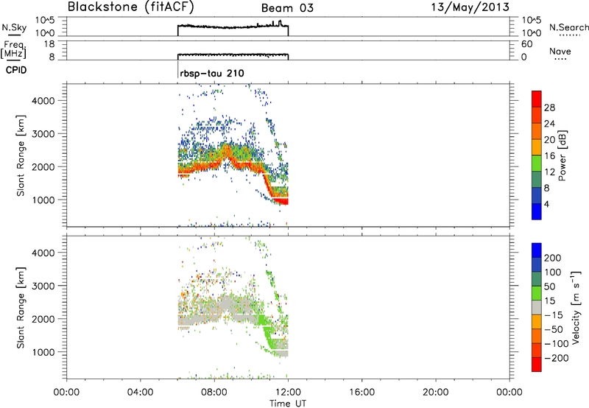The width and height of the screenshot is (589, 408).
Task: Click the 20:00 time tick label
Action: 435,393
